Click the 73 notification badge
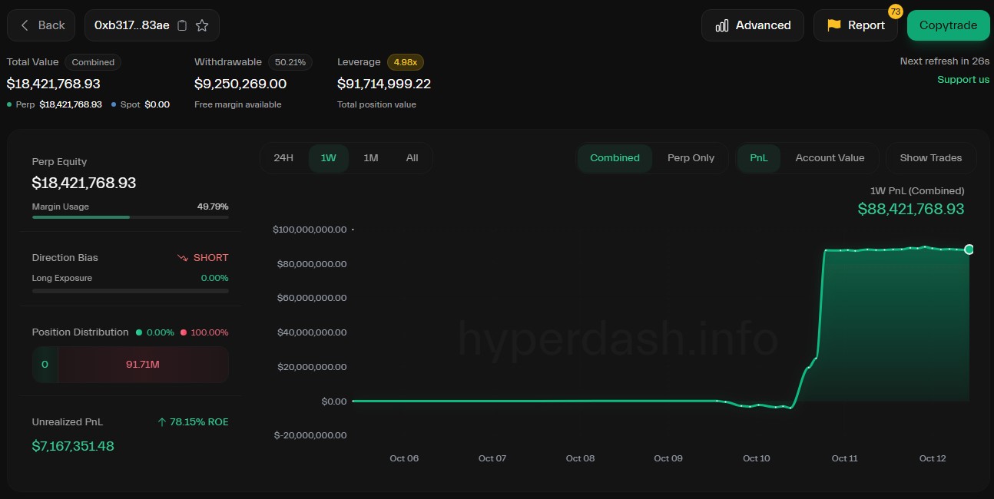994x499 pixels. 895,12
